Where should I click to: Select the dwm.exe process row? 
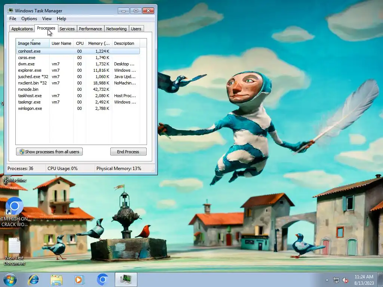[78, 64]
